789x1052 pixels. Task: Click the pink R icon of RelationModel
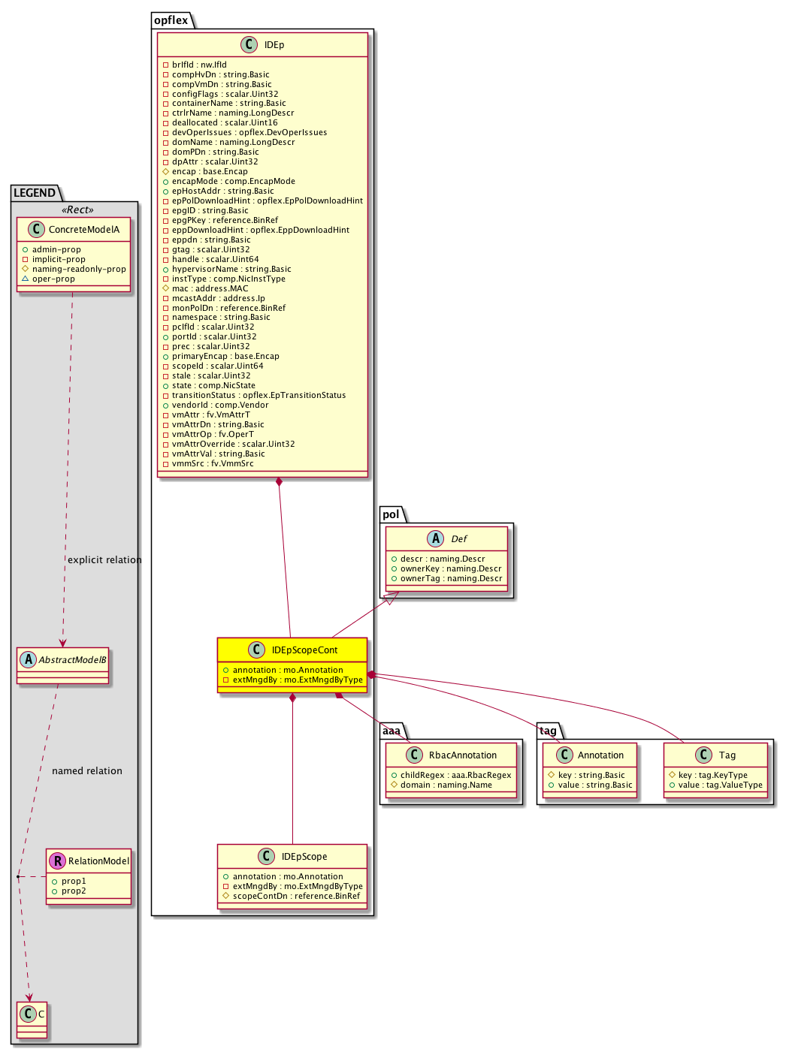(x=57, y=861)
